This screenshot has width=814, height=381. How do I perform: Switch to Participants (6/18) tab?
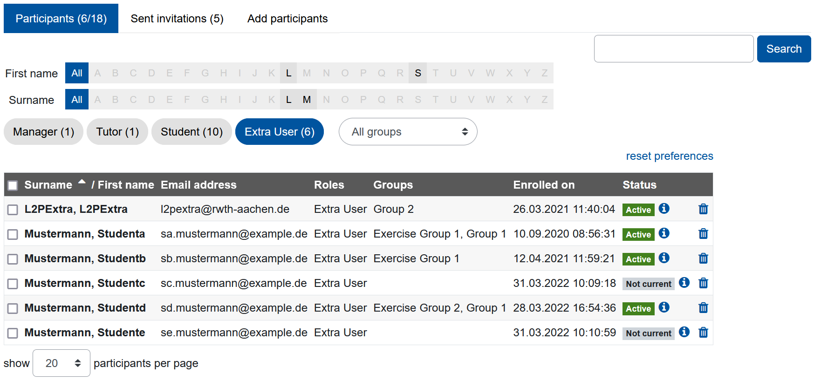(61, 19)
